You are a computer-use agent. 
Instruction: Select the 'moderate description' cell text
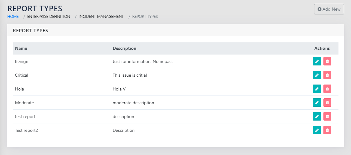pos(133,103)
